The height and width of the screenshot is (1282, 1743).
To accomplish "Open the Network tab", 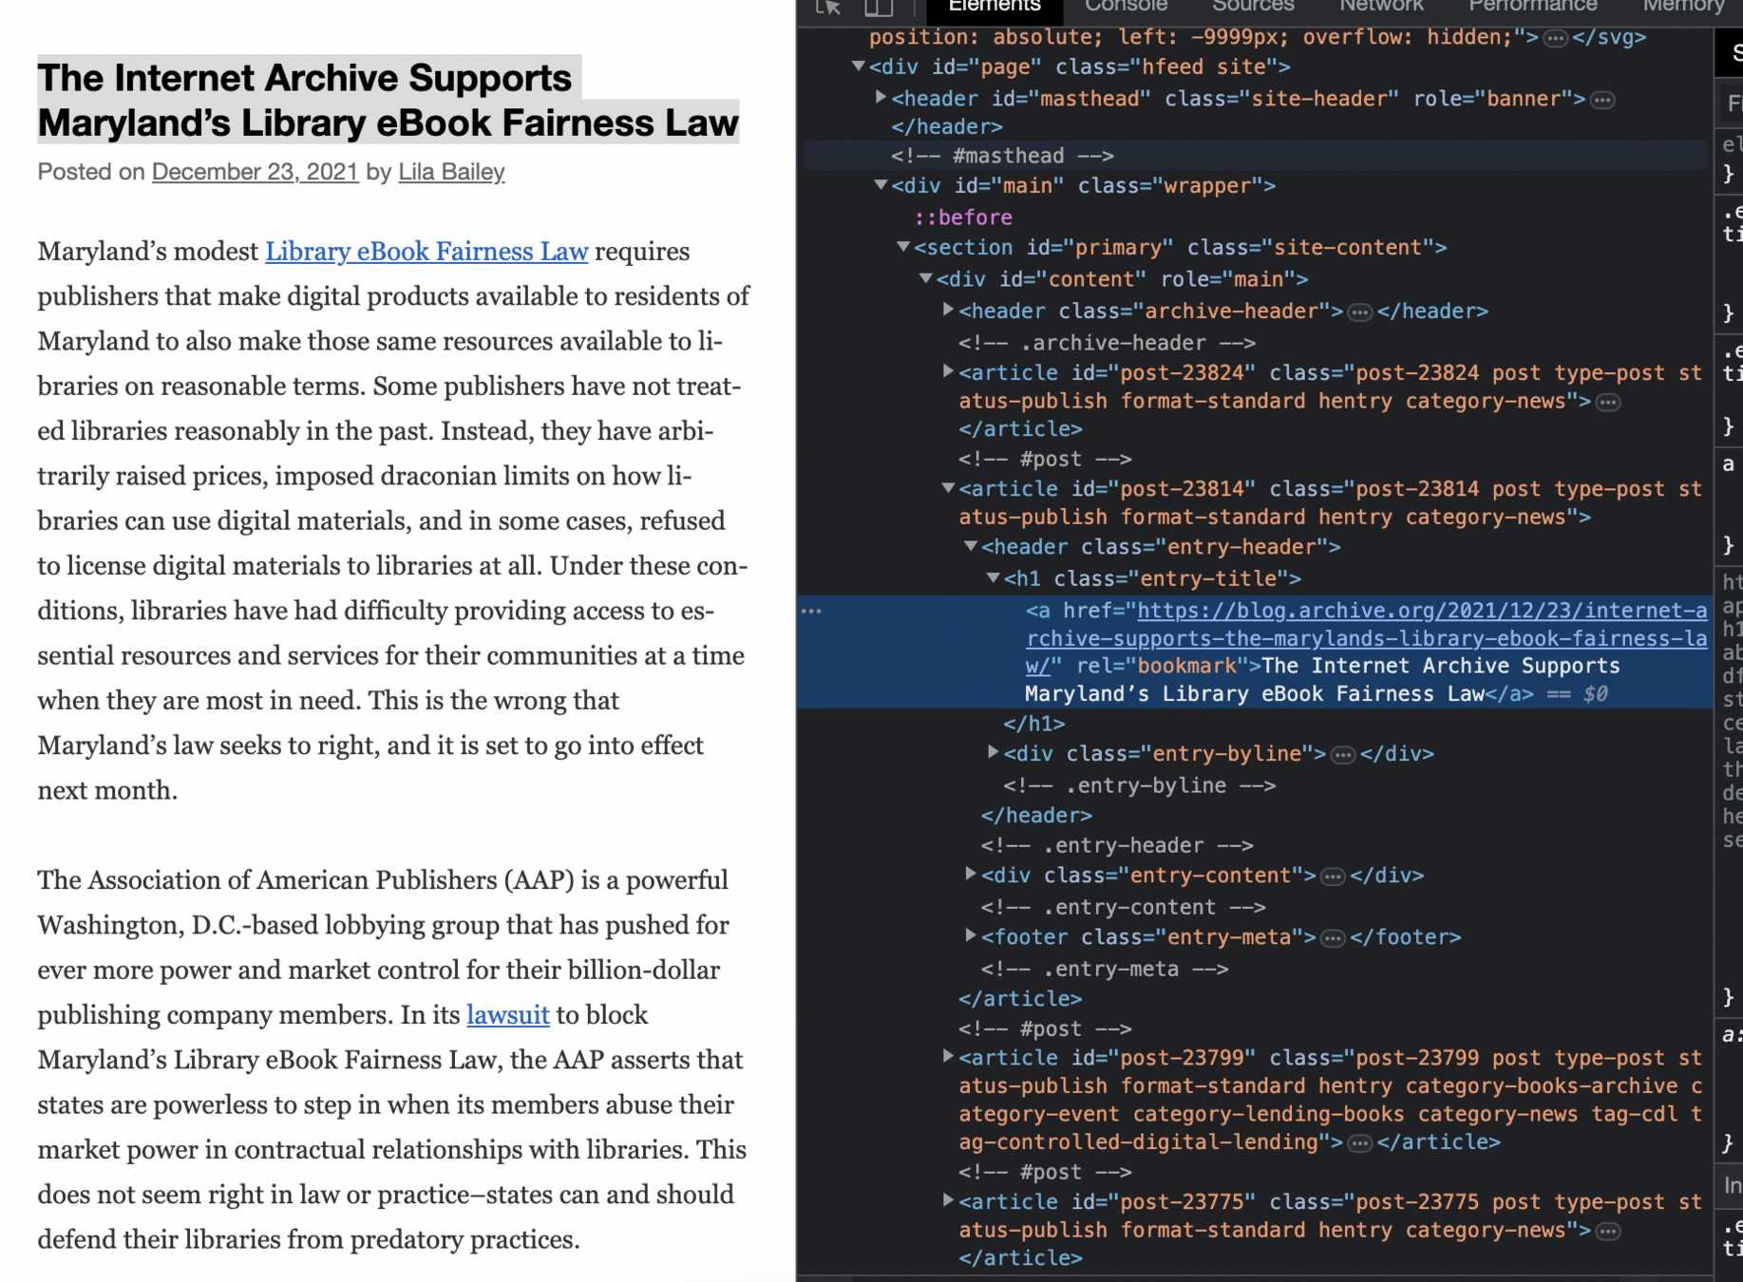I will tap(1381, 7).
